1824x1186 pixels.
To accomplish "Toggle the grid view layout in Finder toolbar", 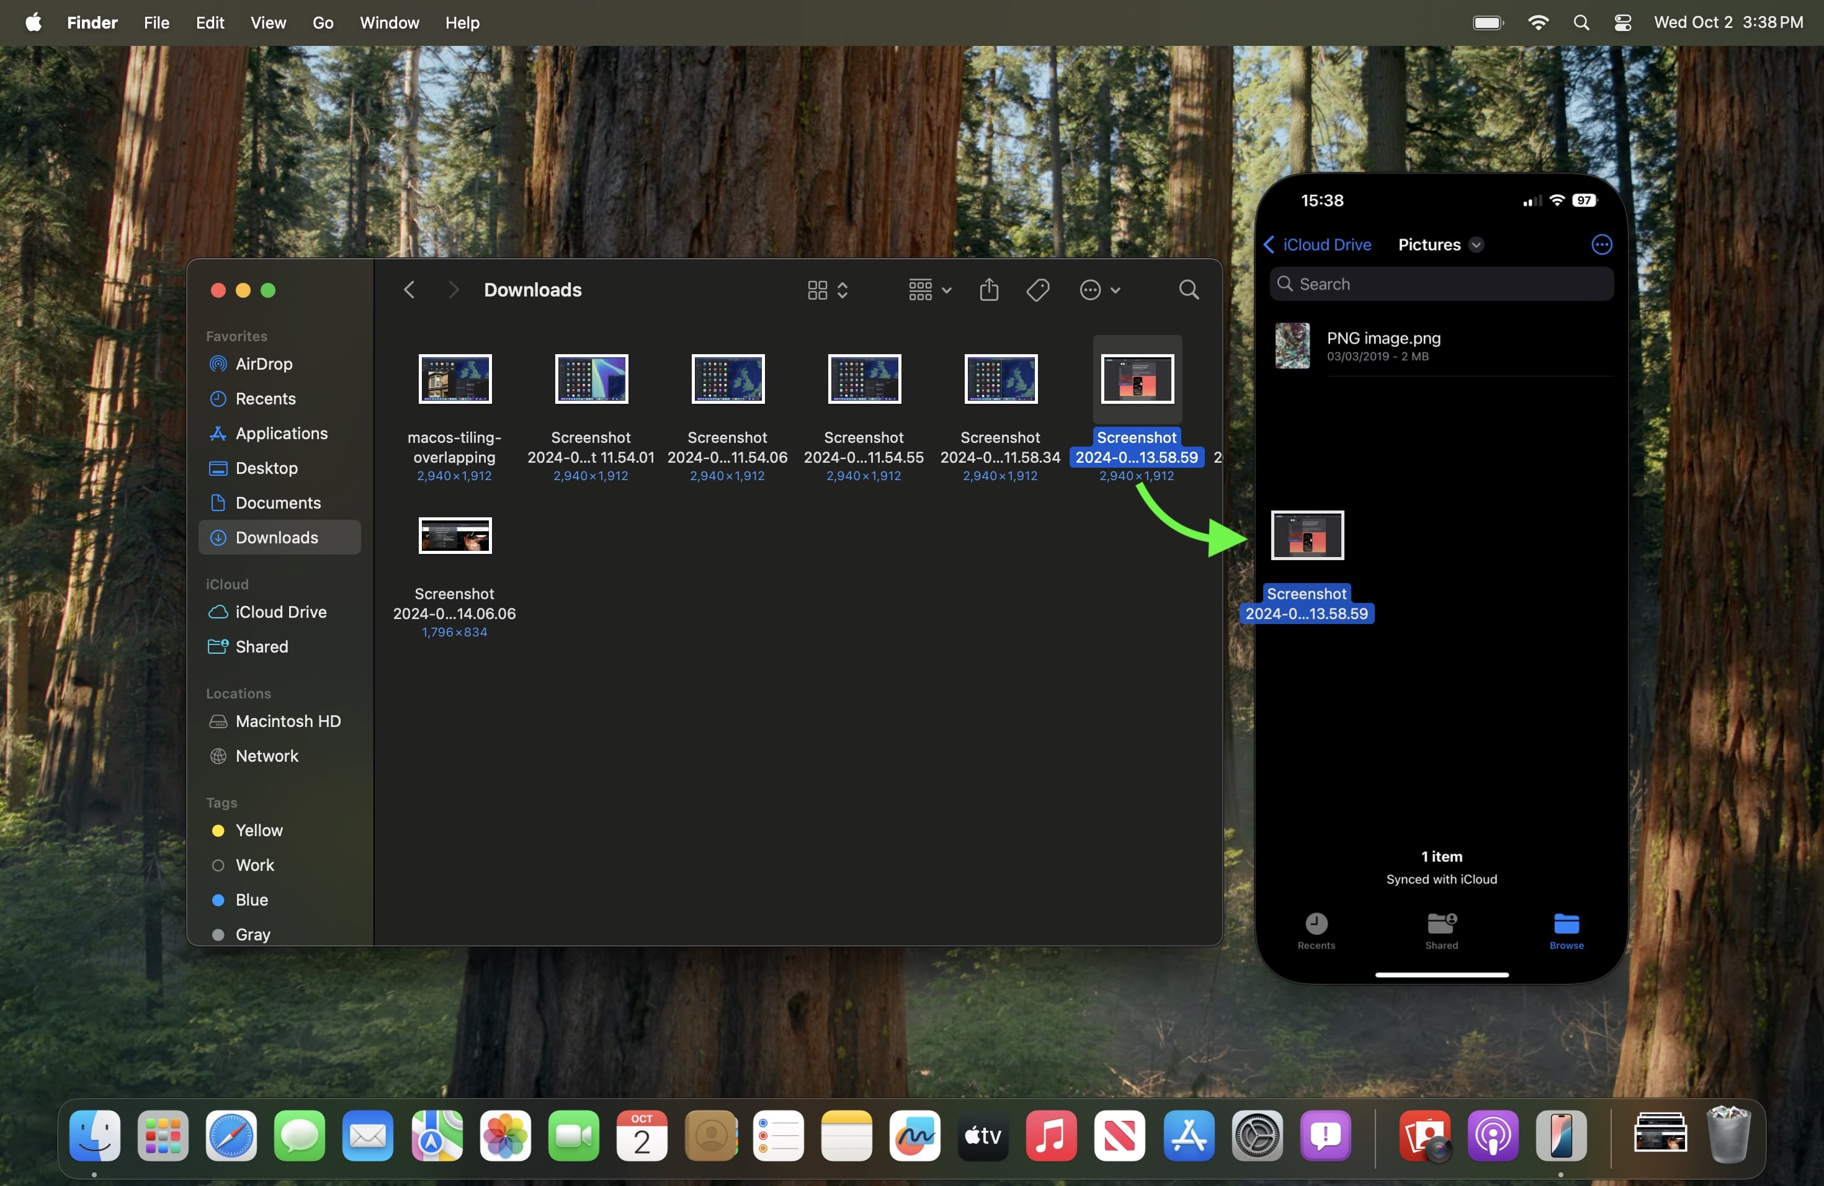I will [x=816, y=290].
